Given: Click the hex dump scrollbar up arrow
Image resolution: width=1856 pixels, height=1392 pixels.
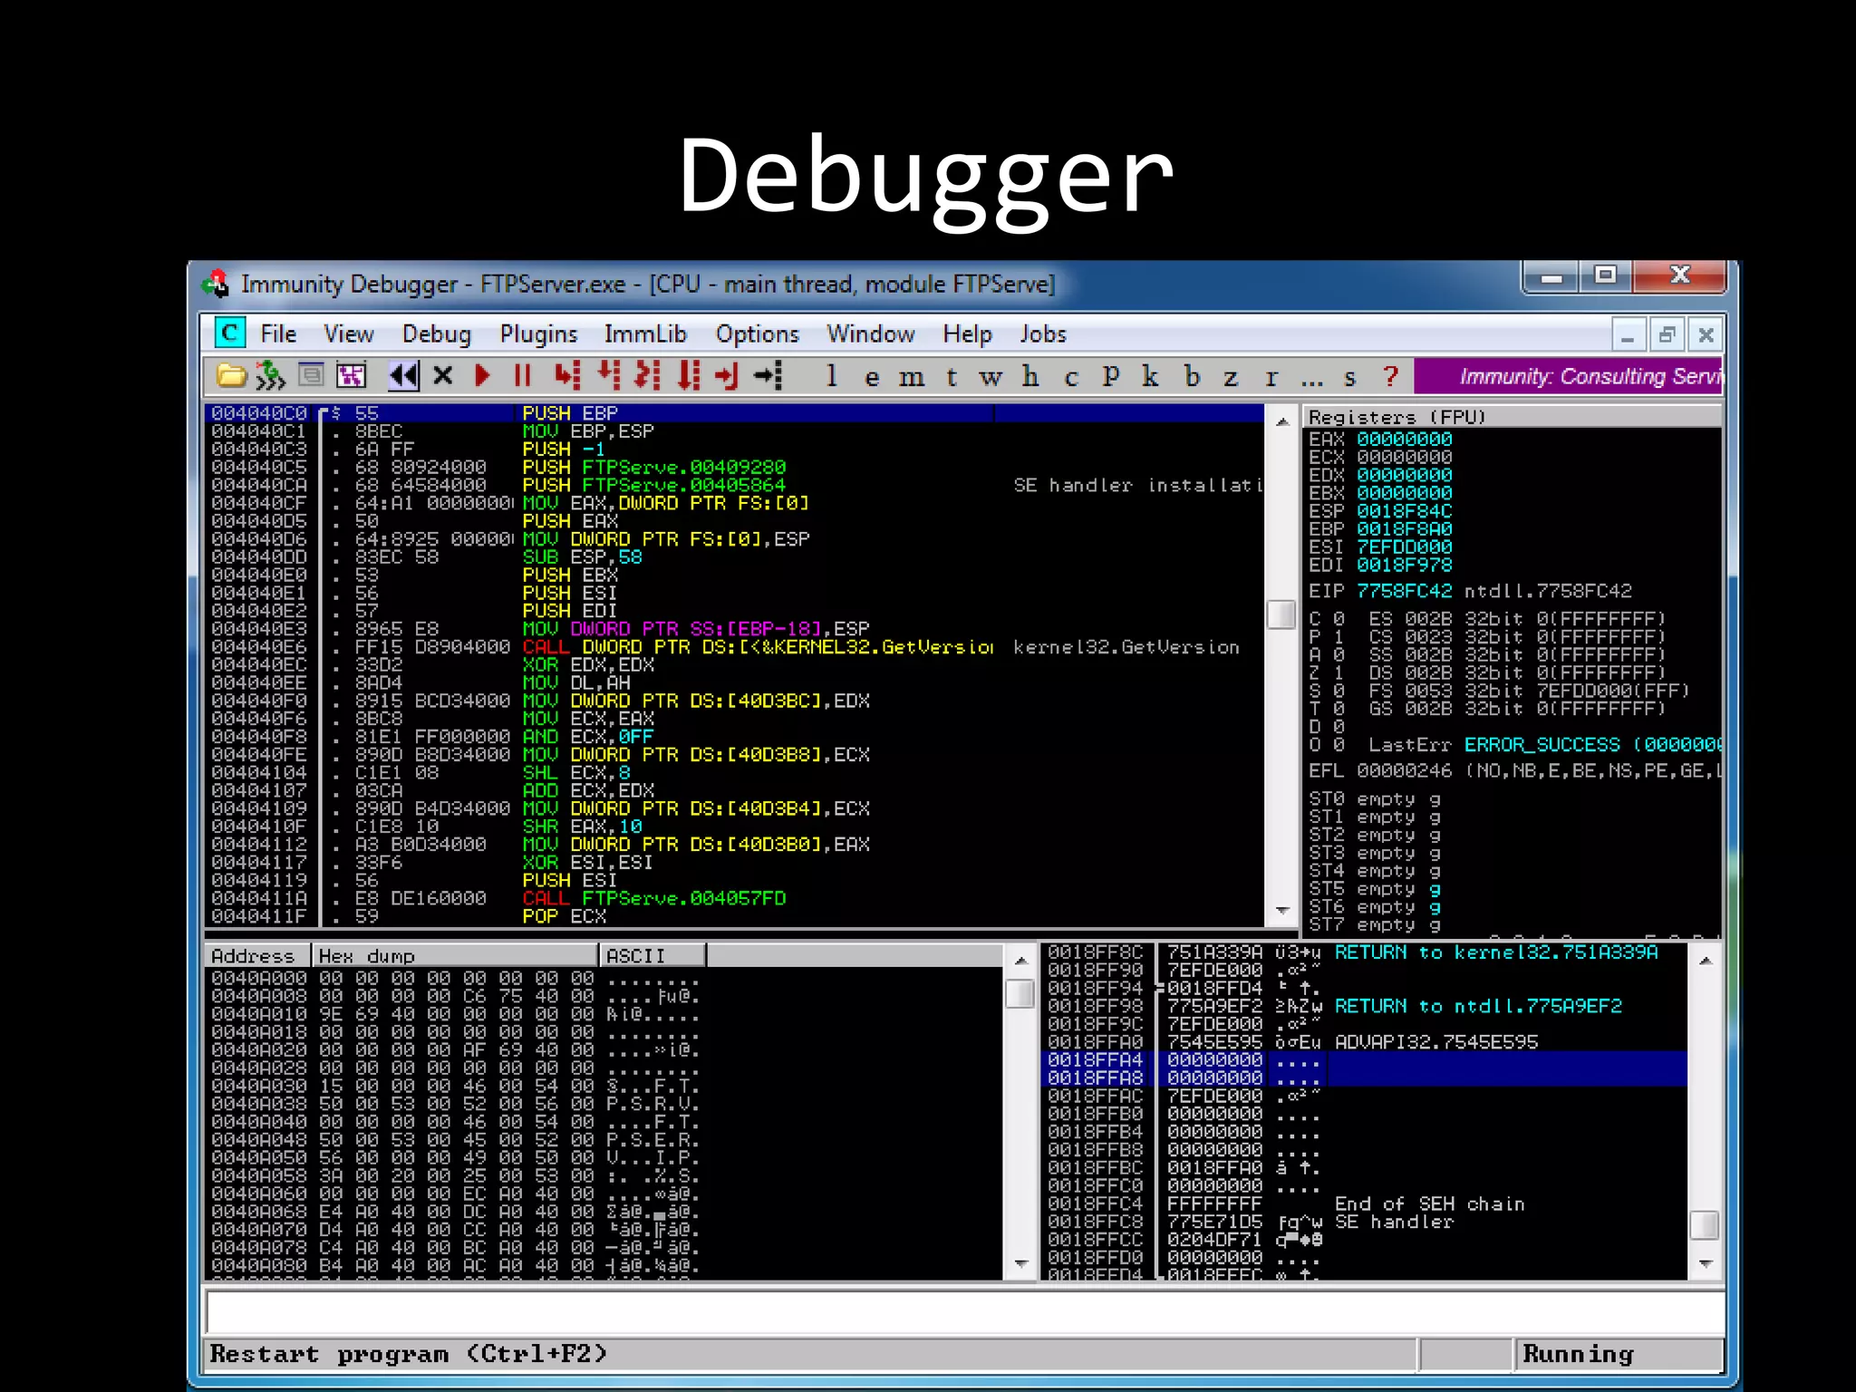Looking at the screenshot, I should click(x=1020, y=960).
